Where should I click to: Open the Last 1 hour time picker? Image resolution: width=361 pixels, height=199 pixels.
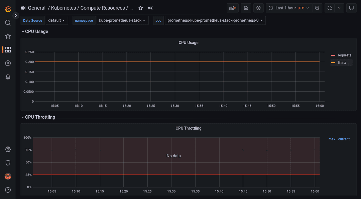click(288, 7)
